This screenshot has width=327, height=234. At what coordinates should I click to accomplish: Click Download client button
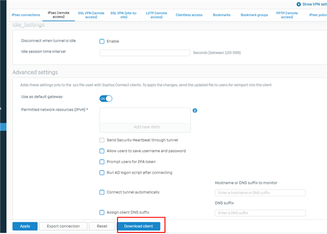tap(138, 226)
